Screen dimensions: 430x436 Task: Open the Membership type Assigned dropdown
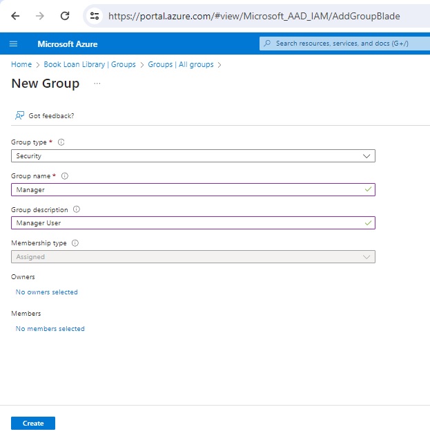[x=193, y=256]
